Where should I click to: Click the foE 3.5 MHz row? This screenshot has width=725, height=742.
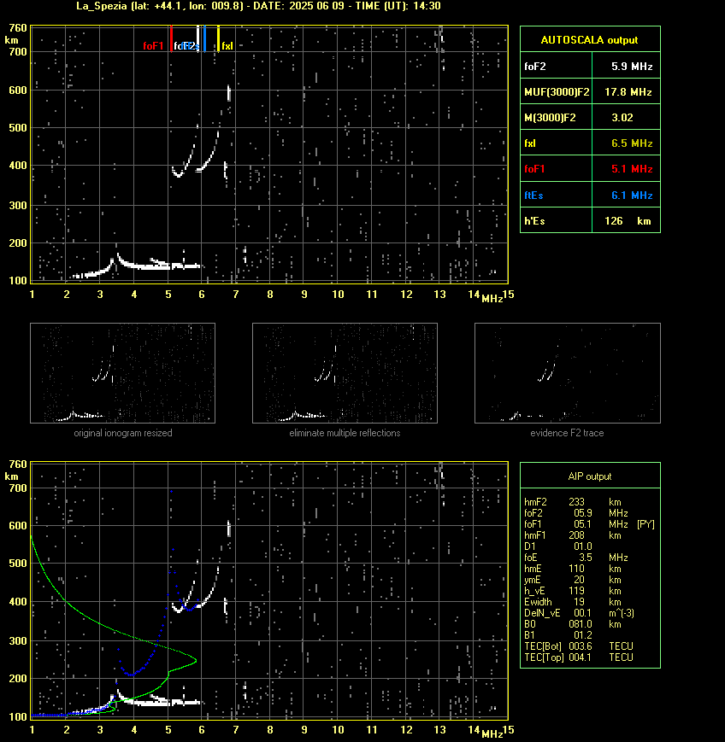[x=576, y=558]
